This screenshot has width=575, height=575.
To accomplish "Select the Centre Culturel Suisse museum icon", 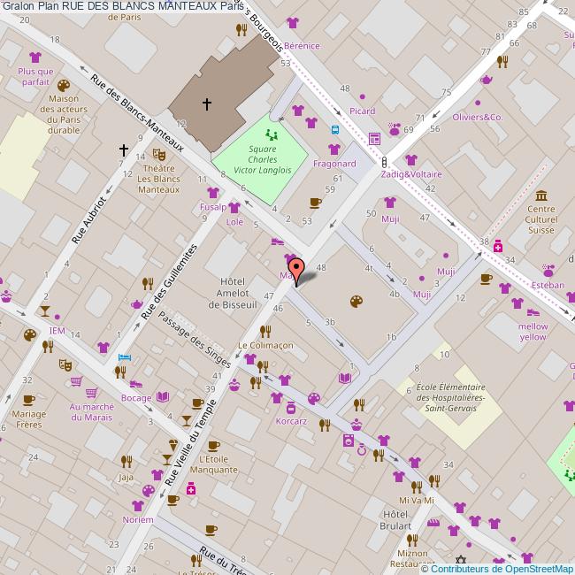I will (x=540, y=195).
